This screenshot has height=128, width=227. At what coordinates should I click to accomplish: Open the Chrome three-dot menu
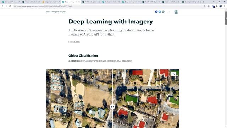point(225,6)
